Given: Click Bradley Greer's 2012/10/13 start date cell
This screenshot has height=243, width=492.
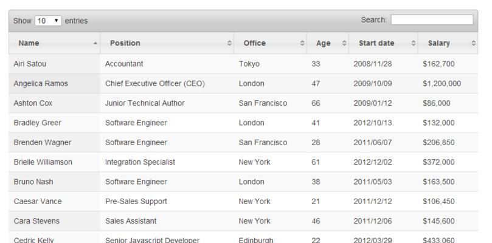Looking at the screenshot, I should (x=383, y=123).
